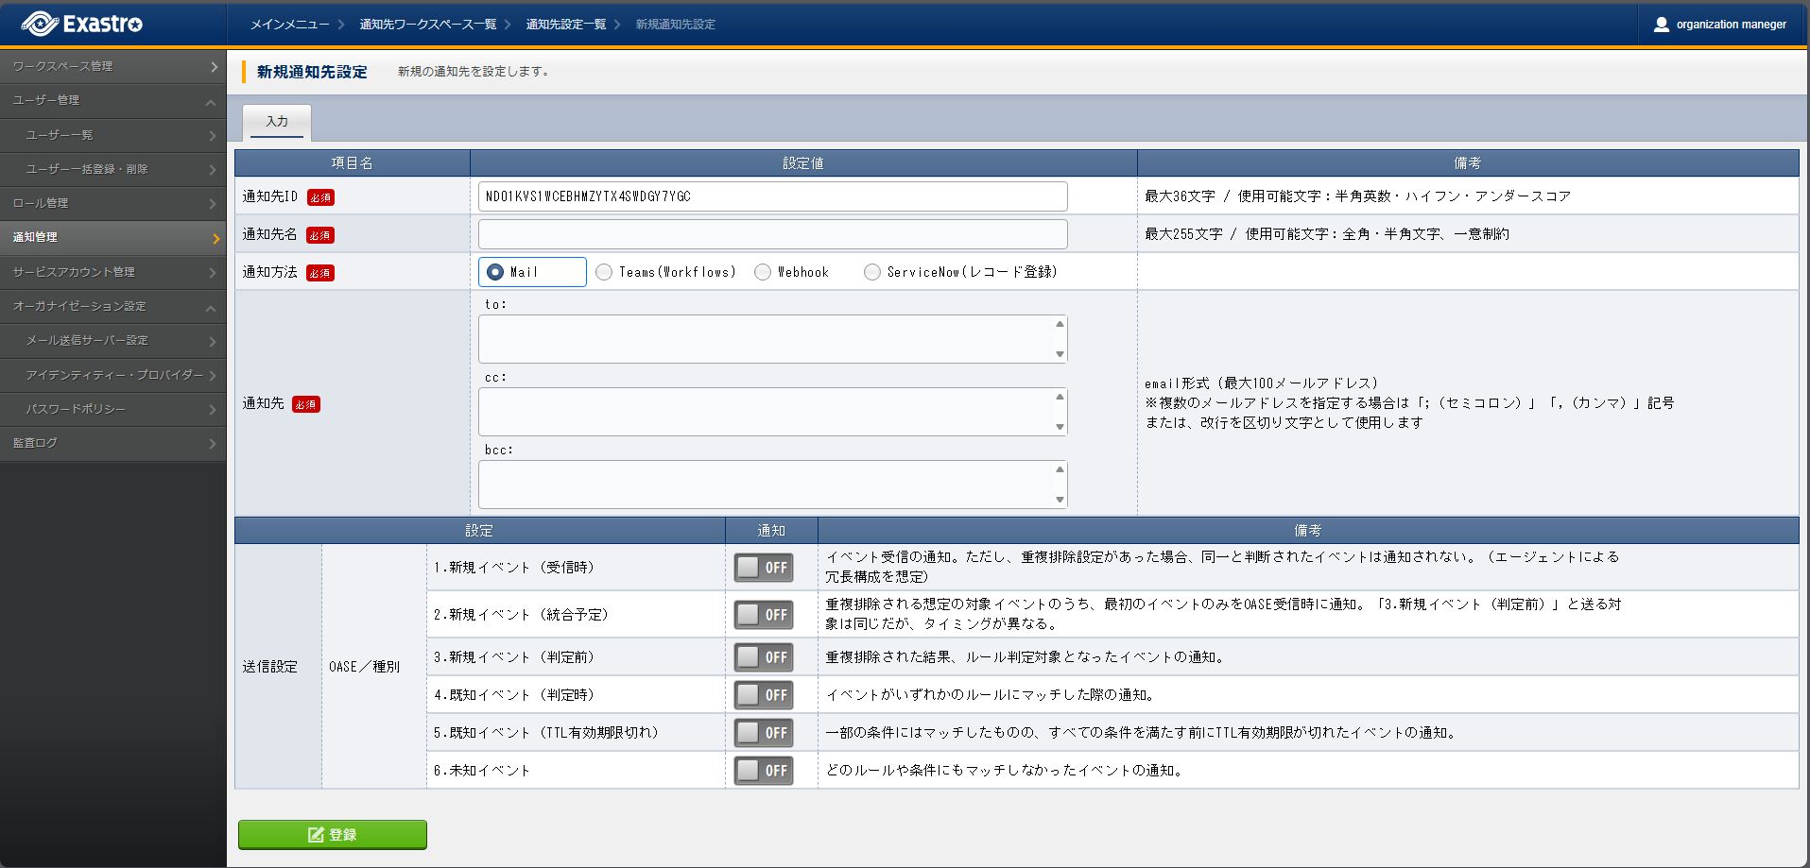Select 通知管理 in the sidebar
The width and height of the screenshot is (1810, 868).
click(113, 237)
